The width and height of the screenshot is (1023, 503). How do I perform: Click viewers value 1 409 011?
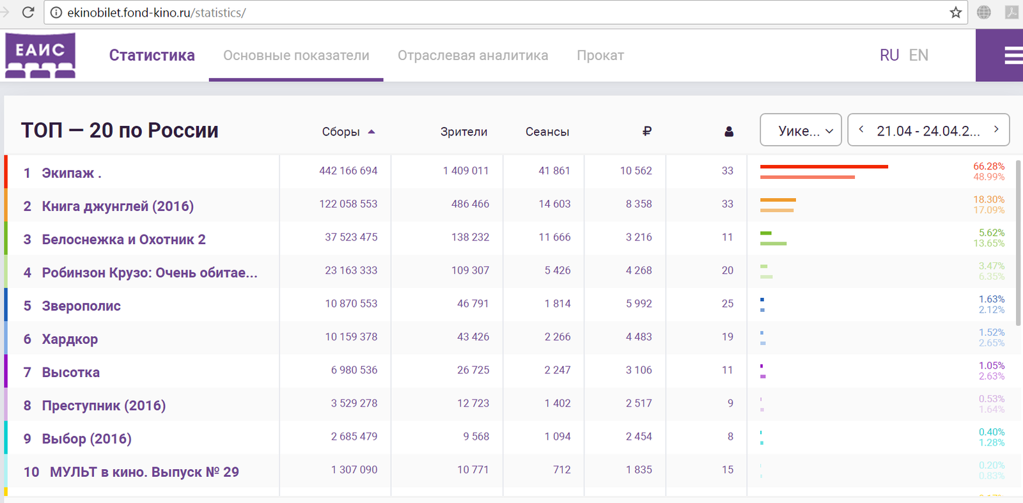(466, 171)
